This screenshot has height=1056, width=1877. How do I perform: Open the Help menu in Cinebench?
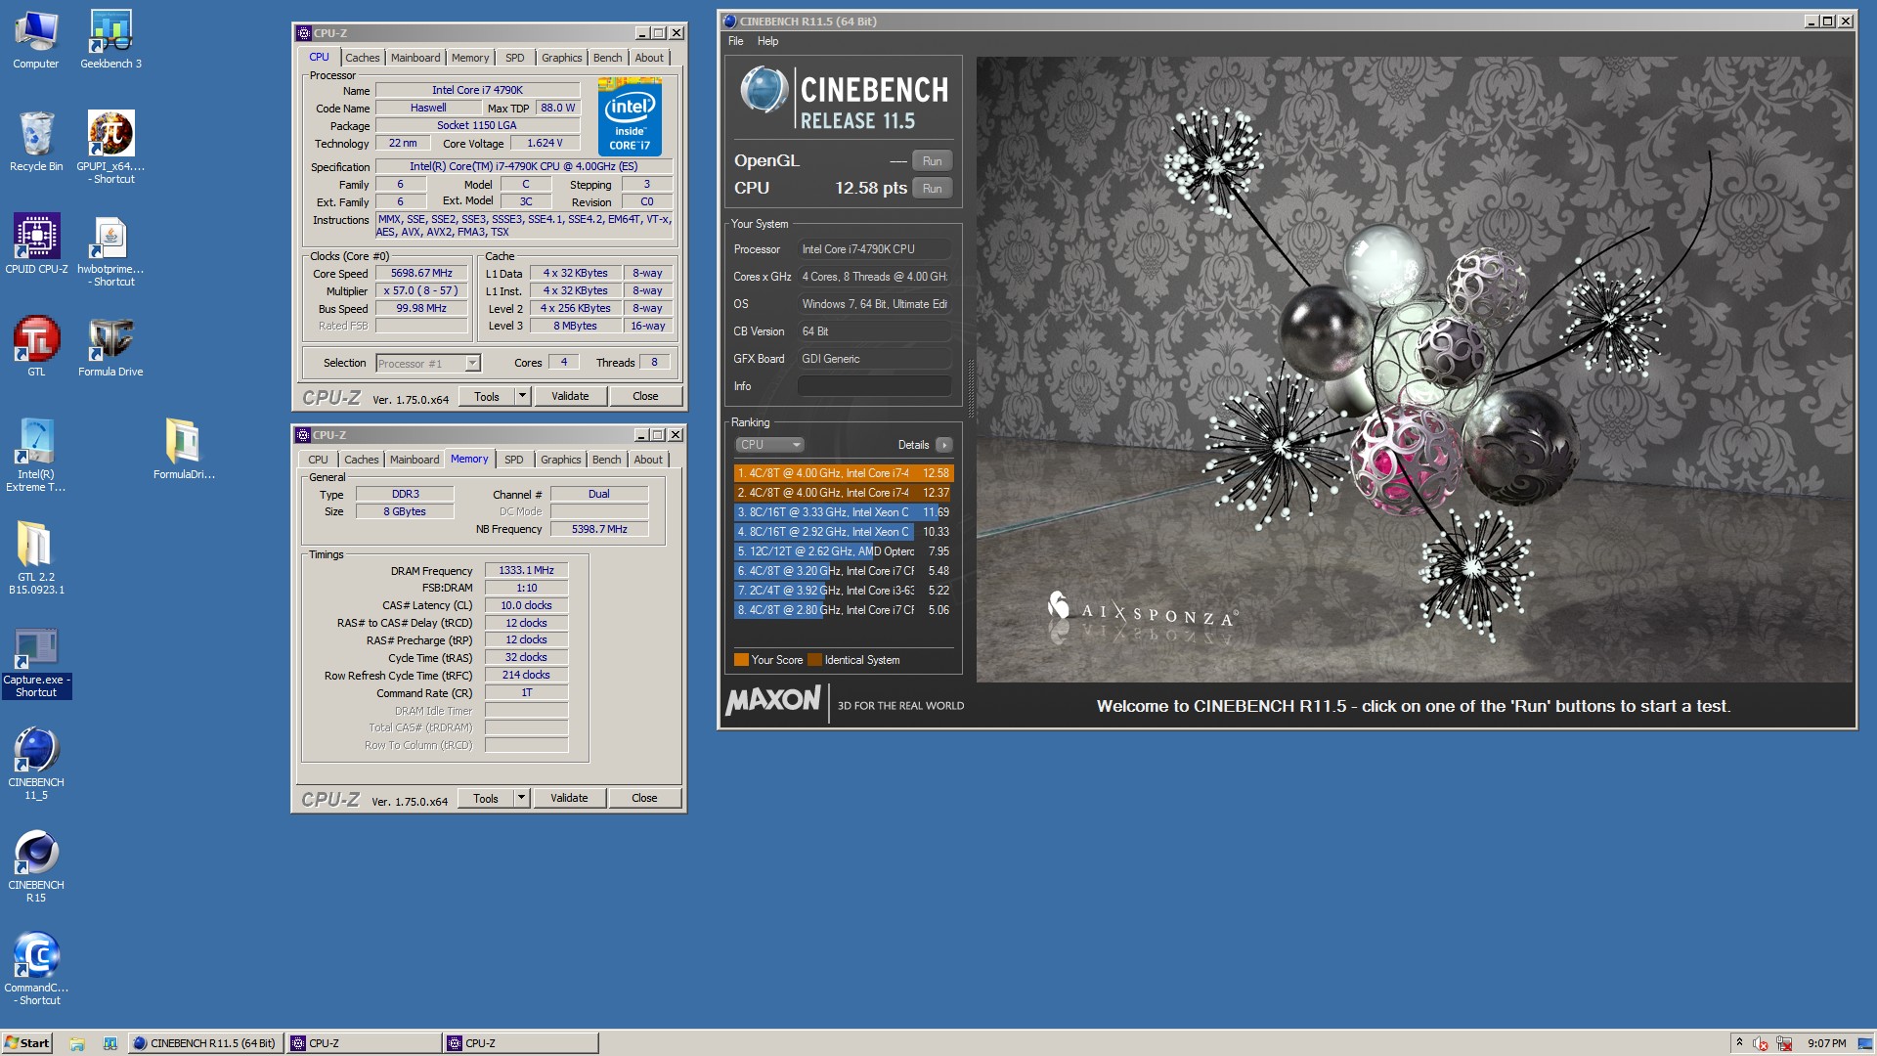[767, 41]
